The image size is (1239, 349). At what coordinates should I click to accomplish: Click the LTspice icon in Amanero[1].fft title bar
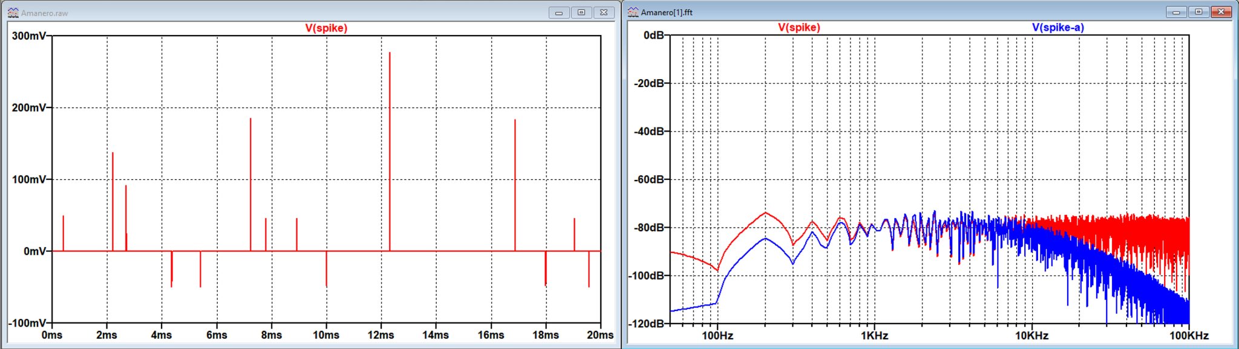[x=633, y=11]
